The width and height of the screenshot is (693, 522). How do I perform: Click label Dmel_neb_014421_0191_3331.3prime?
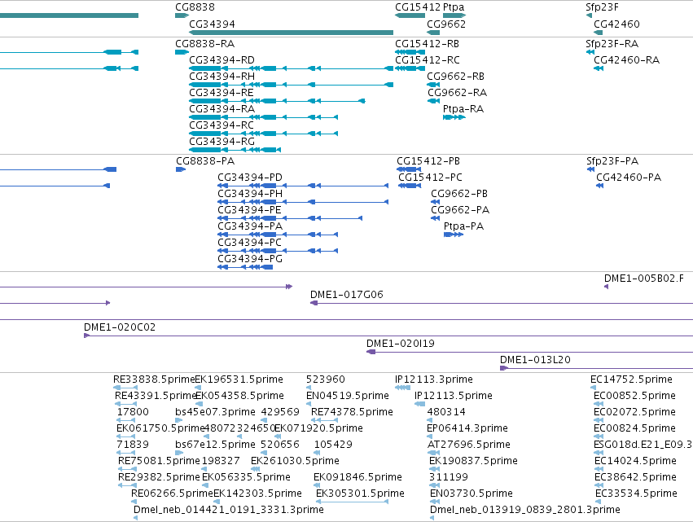pos(229,510)
